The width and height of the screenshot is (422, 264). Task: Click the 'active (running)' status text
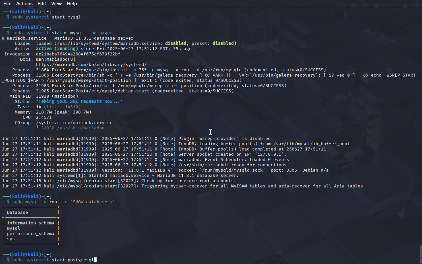(57, 49)
